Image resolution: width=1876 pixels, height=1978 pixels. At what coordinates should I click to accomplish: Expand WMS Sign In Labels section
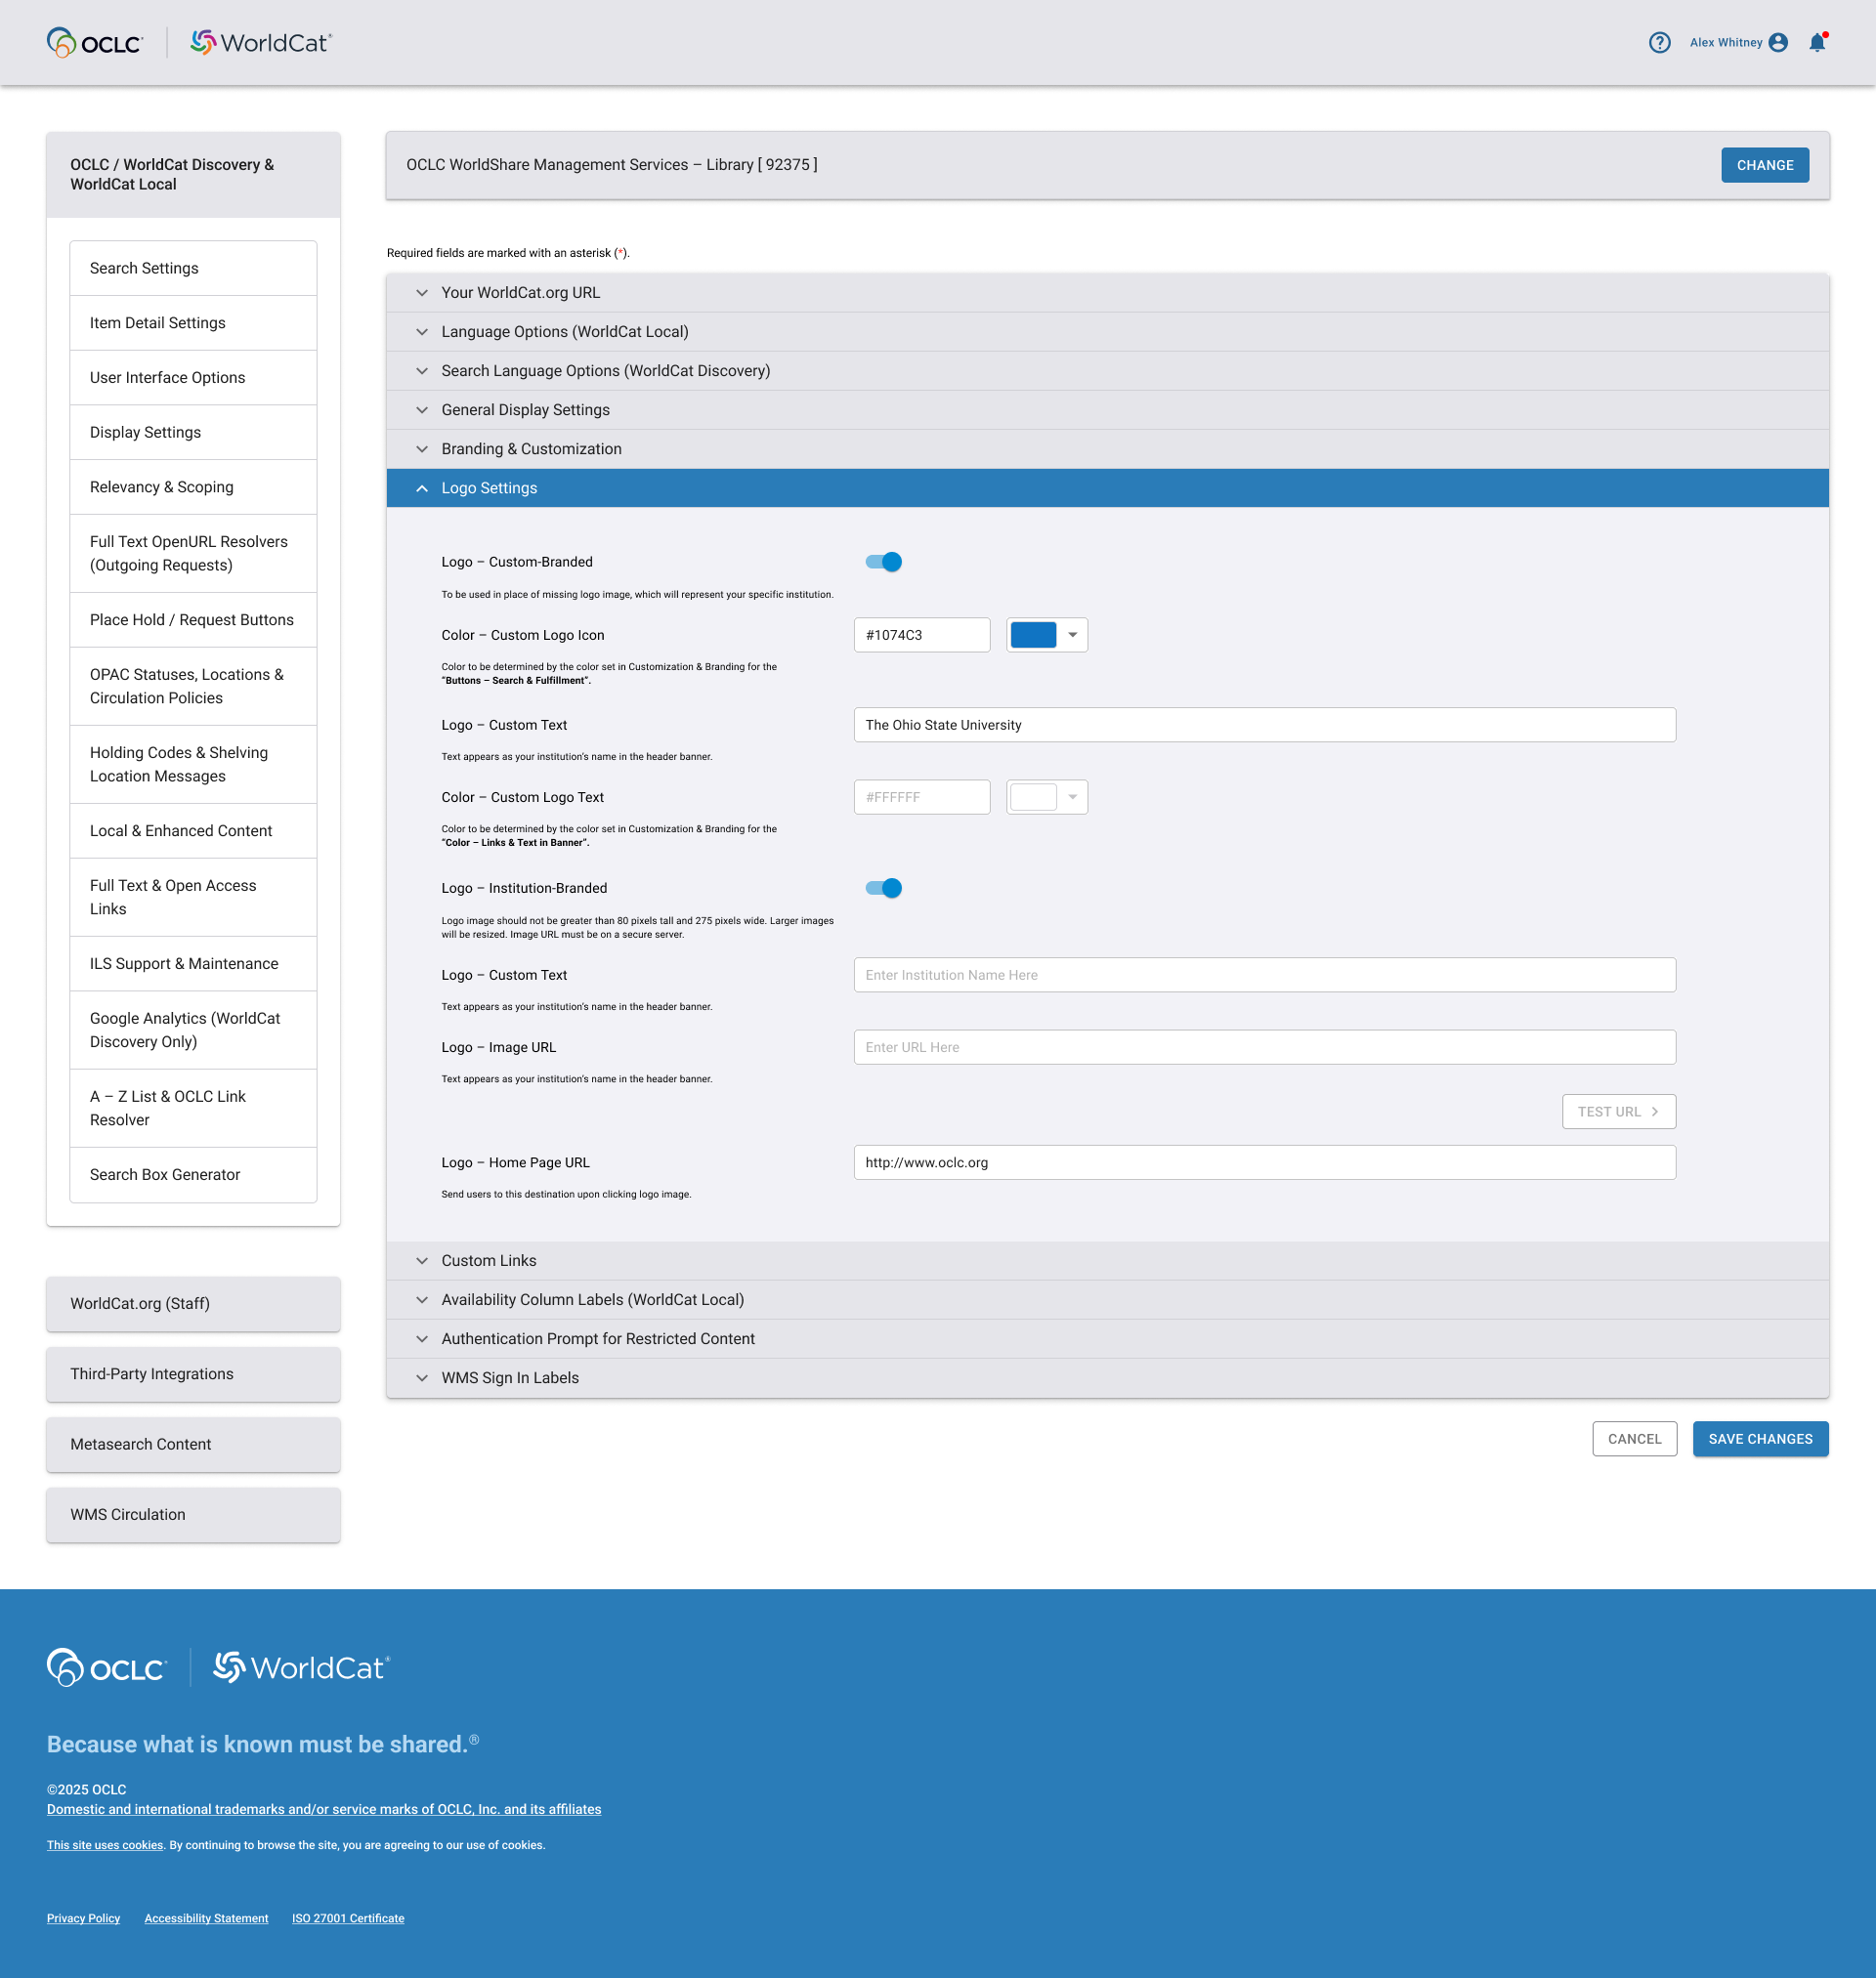[510, 1377]
